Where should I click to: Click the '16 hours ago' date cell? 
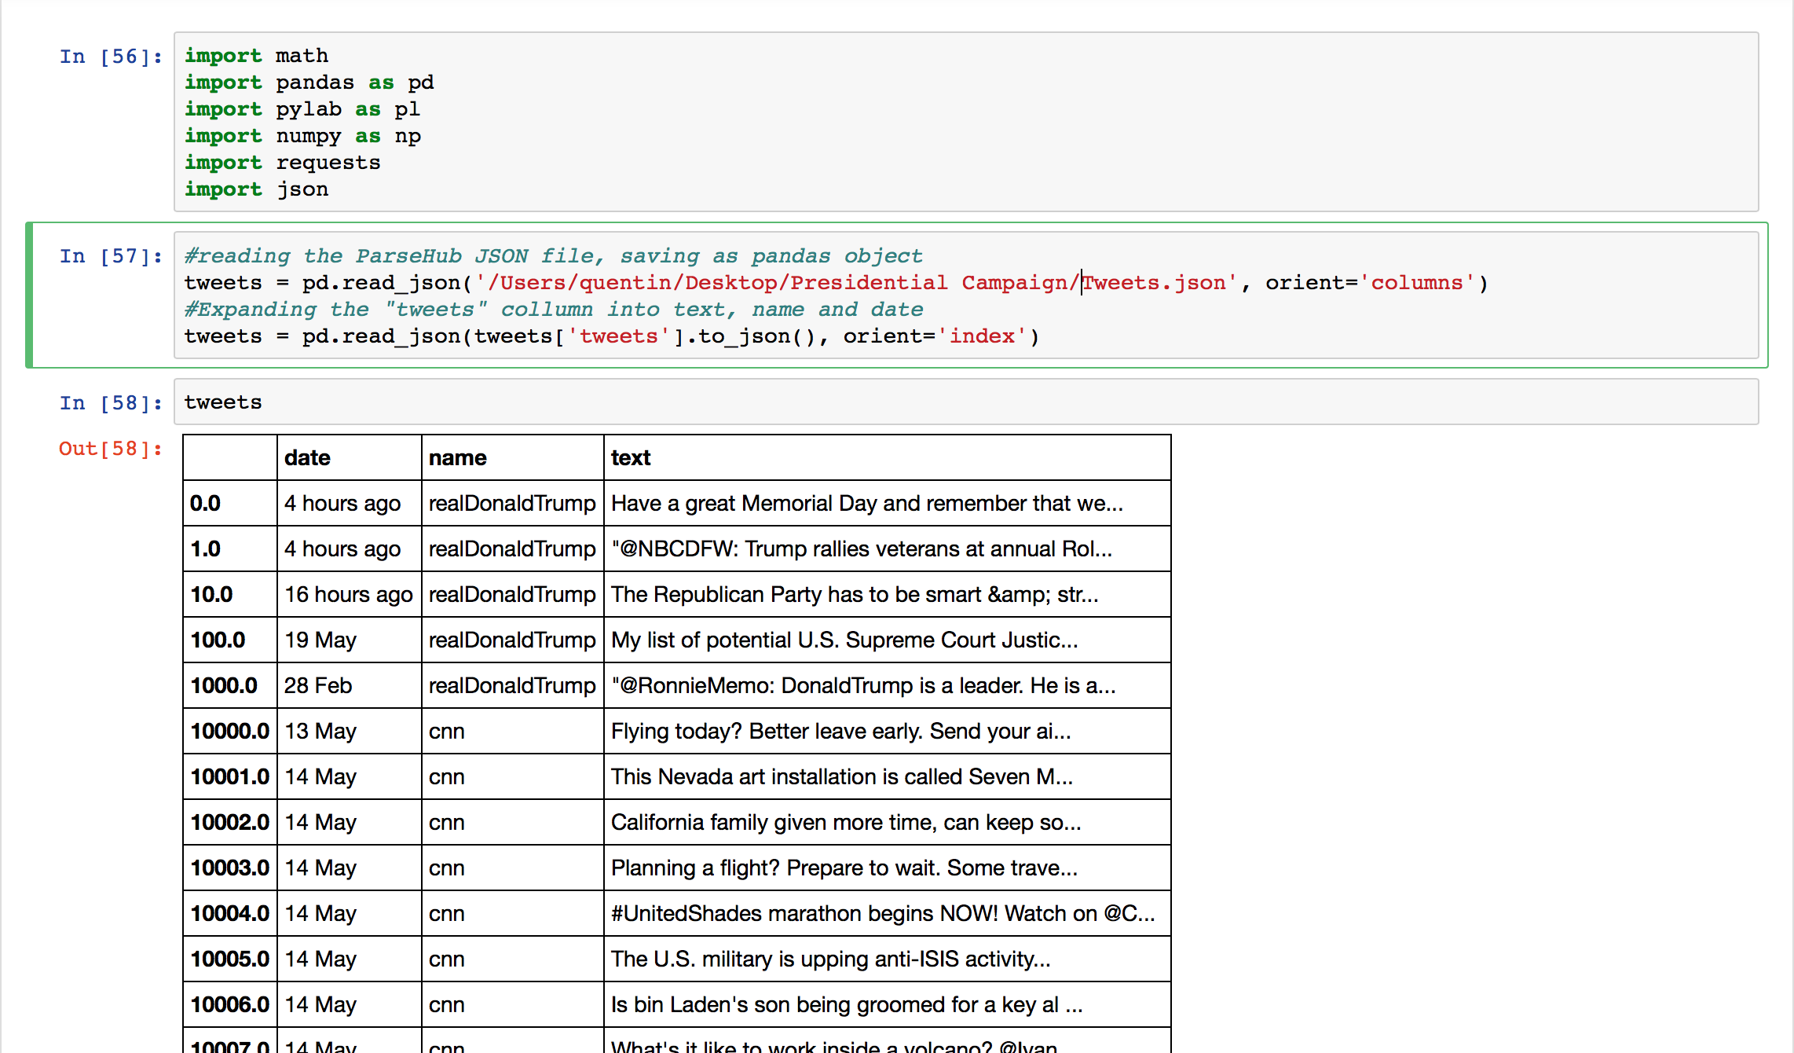(x=349, y=595)
